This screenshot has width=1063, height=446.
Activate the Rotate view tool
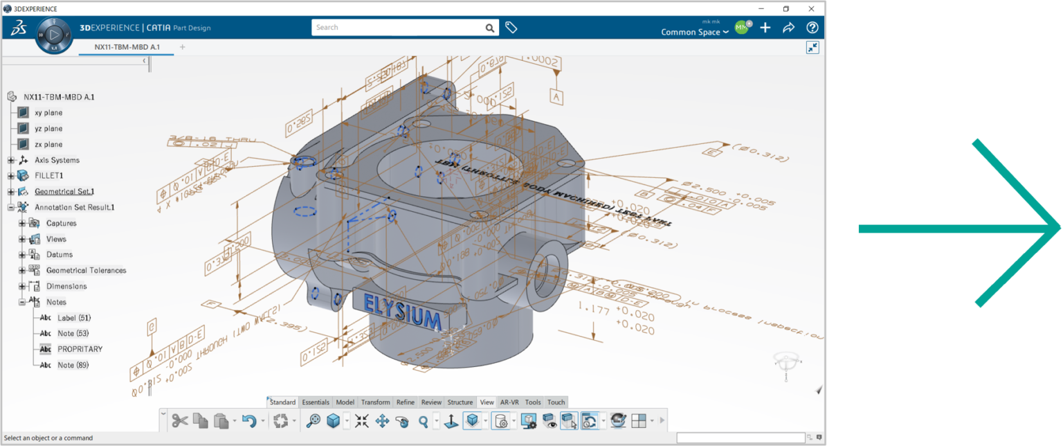tap(402, 420)
